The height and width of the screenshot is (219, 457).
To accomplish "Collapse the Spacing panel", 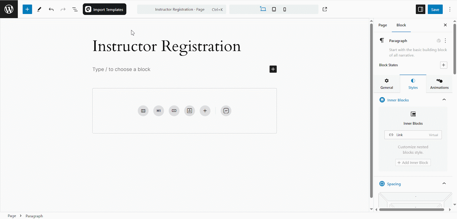I will point(444,184).
